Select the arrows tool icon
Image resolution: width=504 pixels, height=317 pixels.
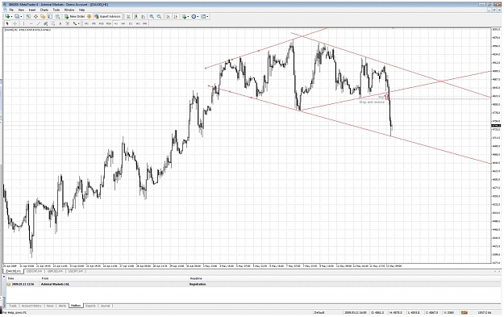(74, 23)
